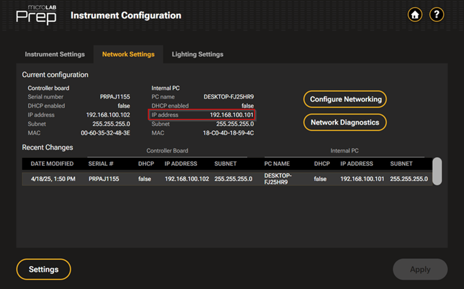Image resolution: width=464 pixels, height=289 pixels.
Task: Select the Controller board IP address 192.168.100.102
Action: coord(108,115)
